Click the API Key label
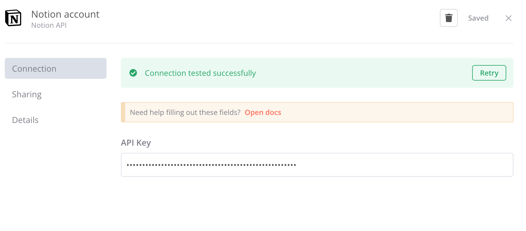Viewport: 526px width, 231px height. pyautogui.click(x=136, y=143)
